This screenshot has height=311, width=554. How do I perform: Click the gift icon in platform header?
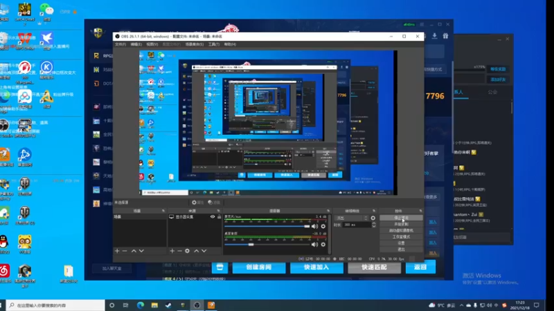tap(445, 36)
